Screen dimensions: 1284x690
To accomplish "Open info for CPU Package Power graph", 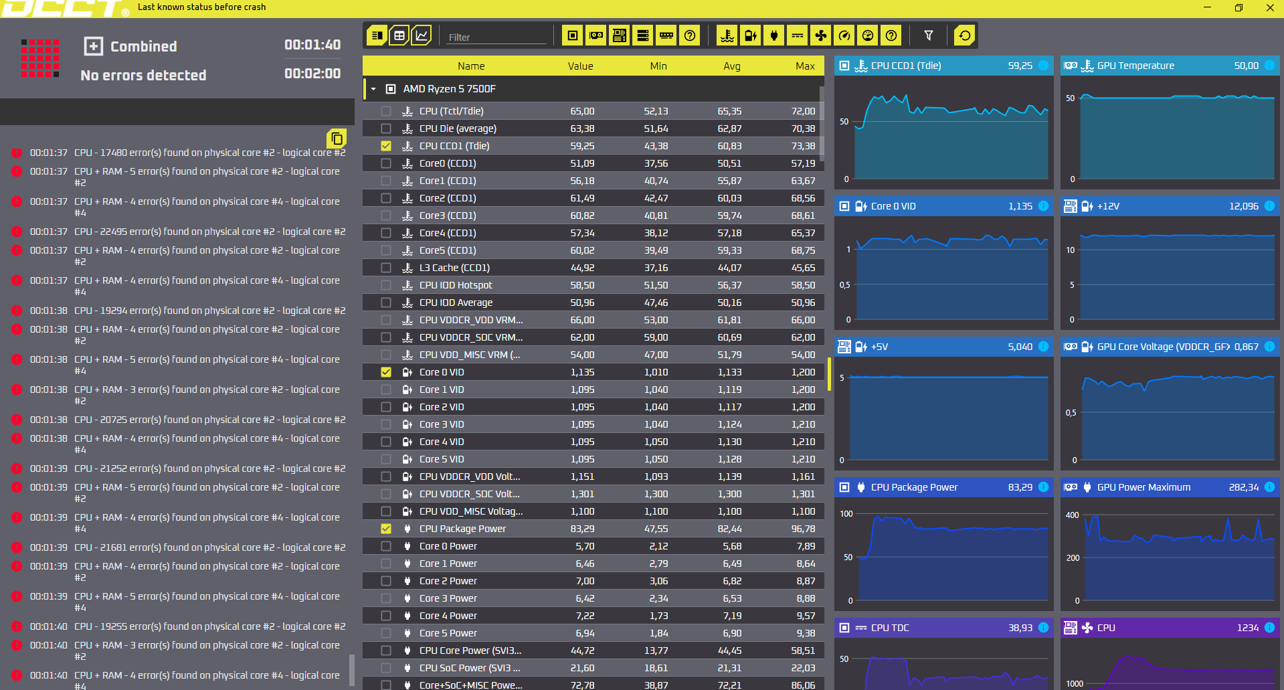I will coord(1043,487).
